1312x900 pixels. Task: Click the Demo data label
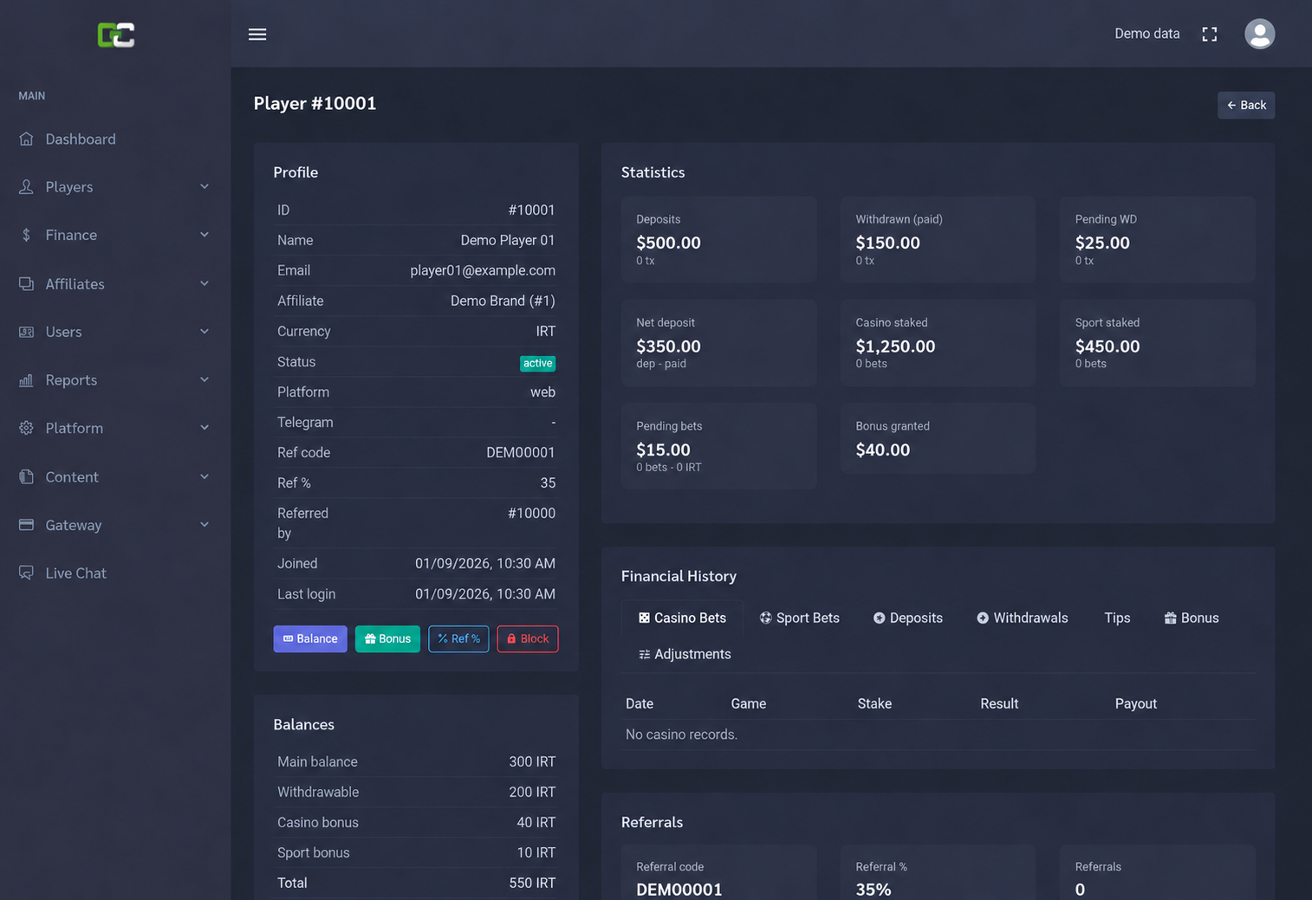[x=1146, y=34]
